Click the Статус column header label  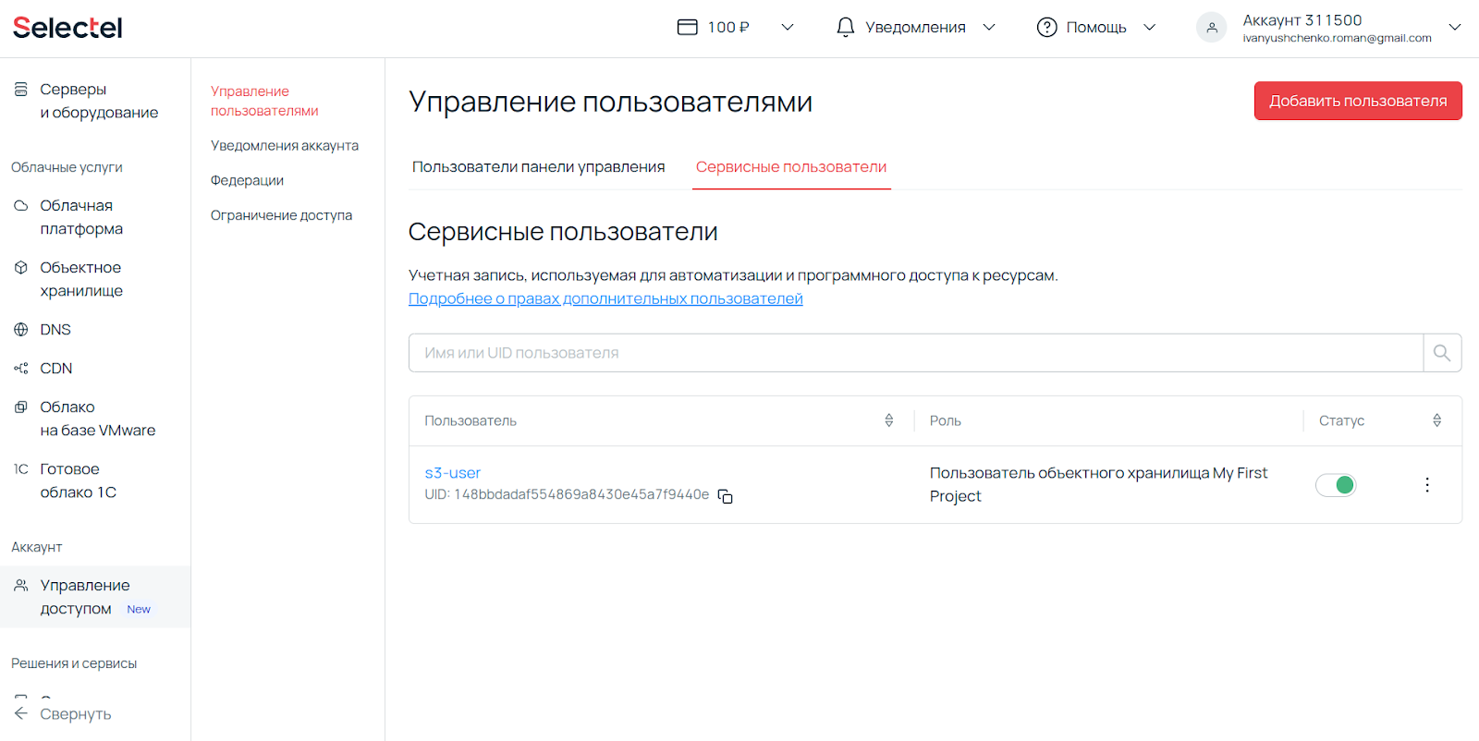(x=1341, y=420)
